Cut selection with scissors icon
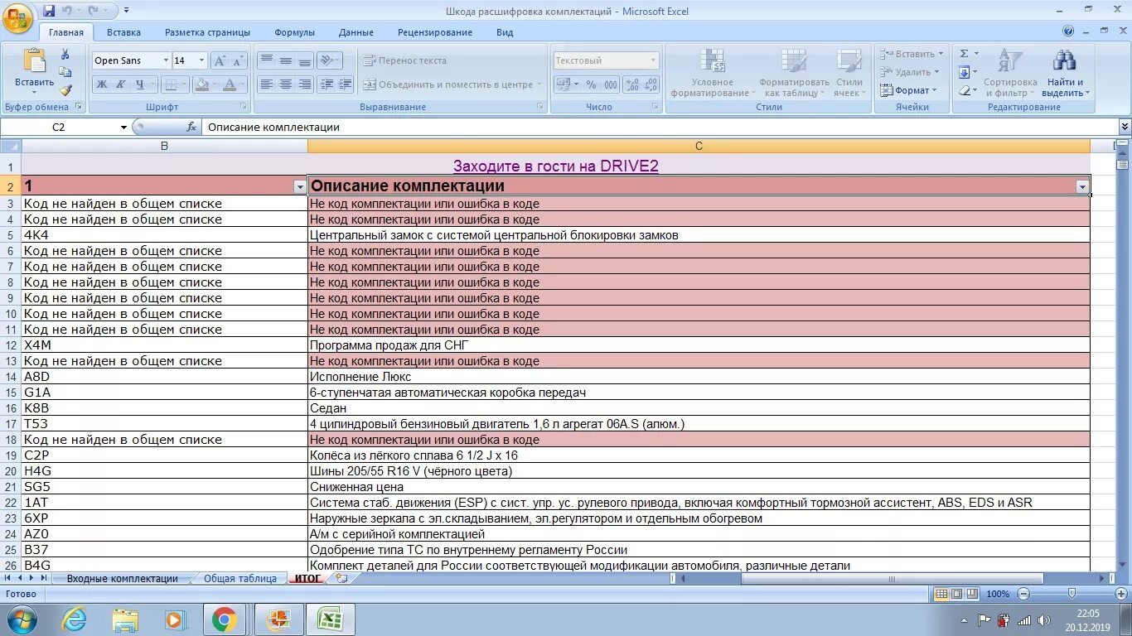This screenshot has height=636, width=1132. tap(65, 54)
